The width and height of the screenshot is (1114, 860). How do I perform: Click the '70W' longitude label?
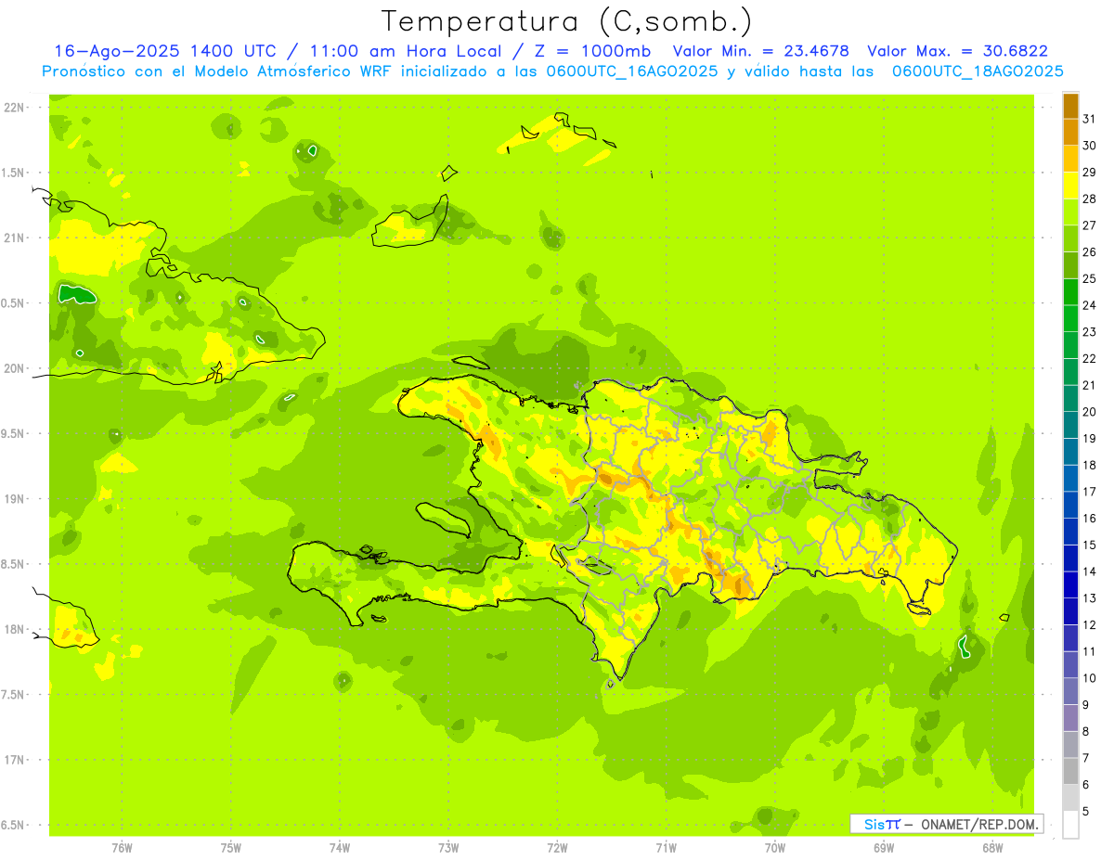click(x=775, y=848)
